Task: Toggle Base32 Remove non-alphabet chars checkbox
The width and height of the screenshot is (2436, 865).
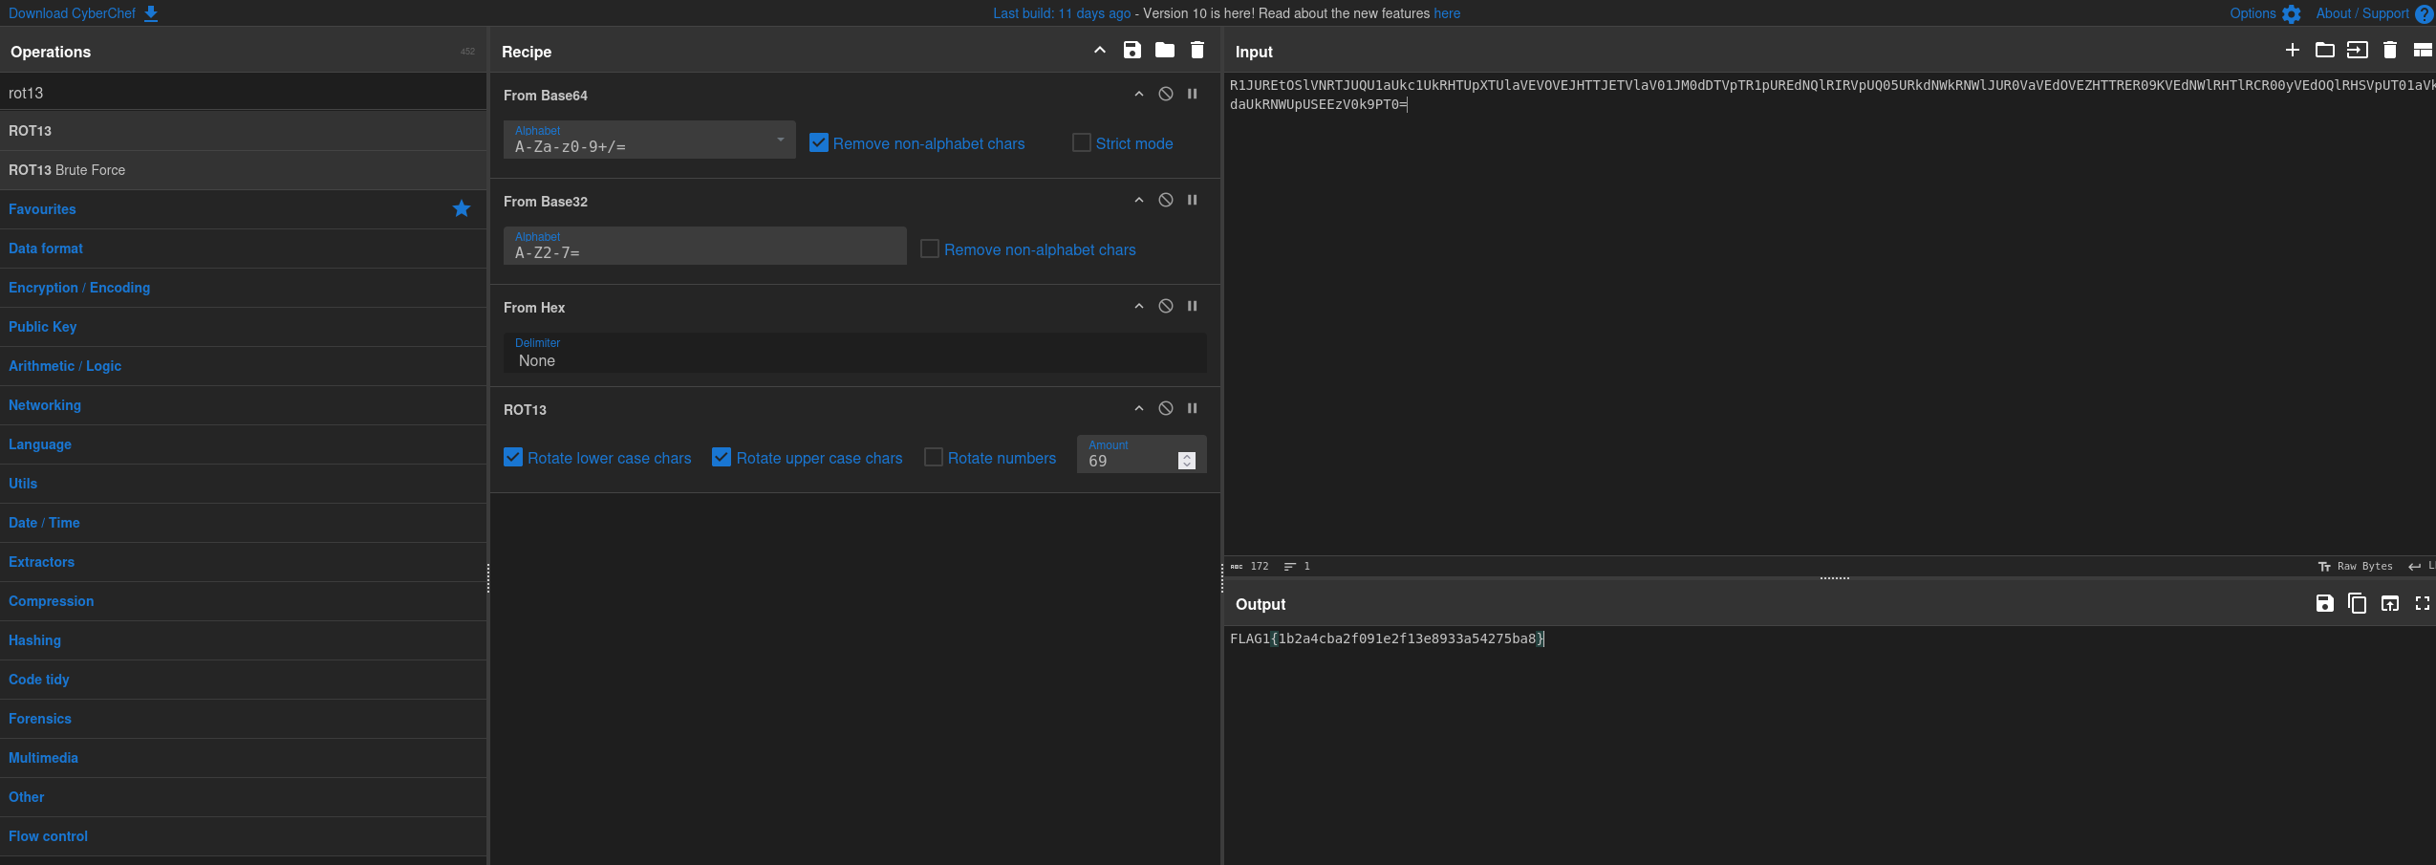Action: [x=930, y=249]
